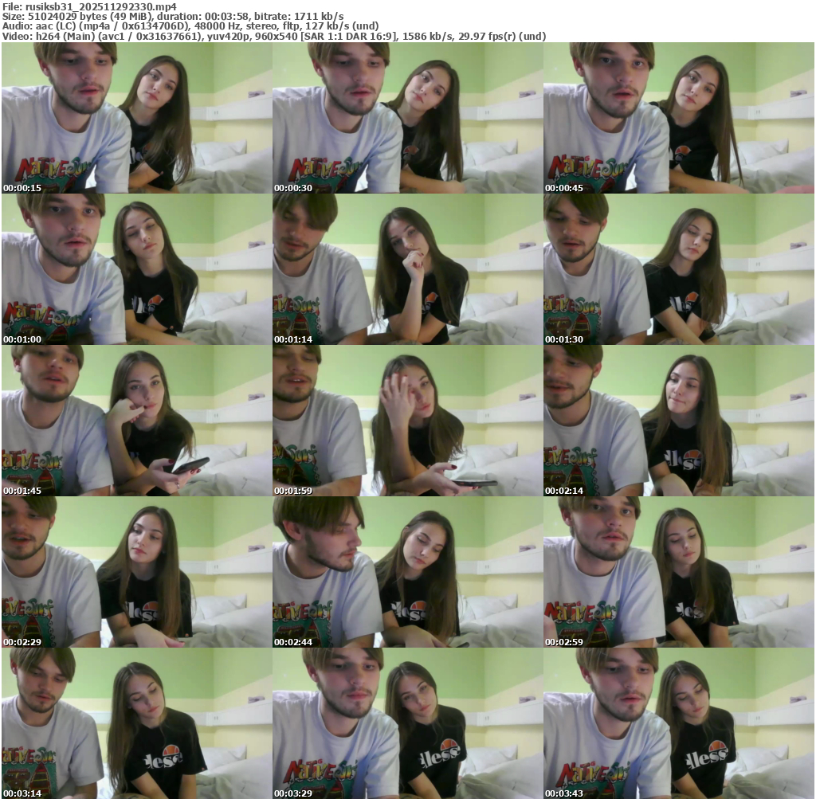Pick the thumbnail frame stamped 00:02:44
The width and height of the screenshot is (816, 799).
408,572
